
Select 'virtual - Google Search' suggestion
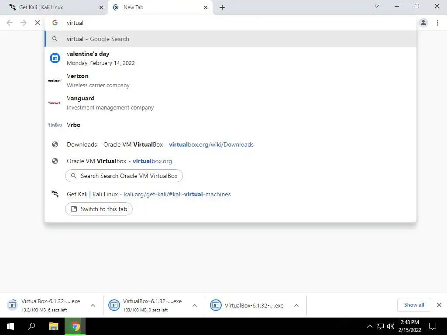point(230,39)
